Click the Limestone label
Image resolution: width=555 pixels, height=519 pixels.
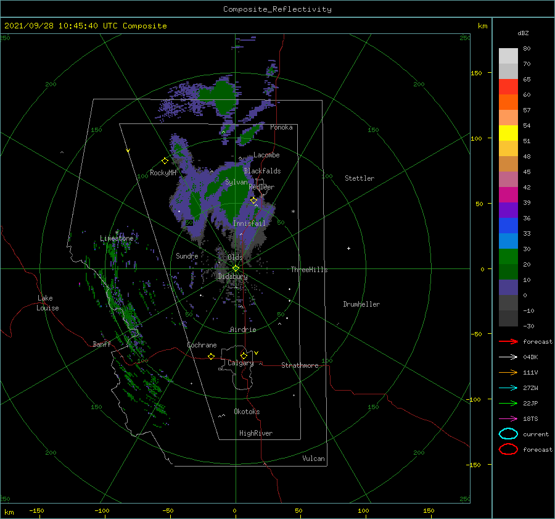(117, 238)
